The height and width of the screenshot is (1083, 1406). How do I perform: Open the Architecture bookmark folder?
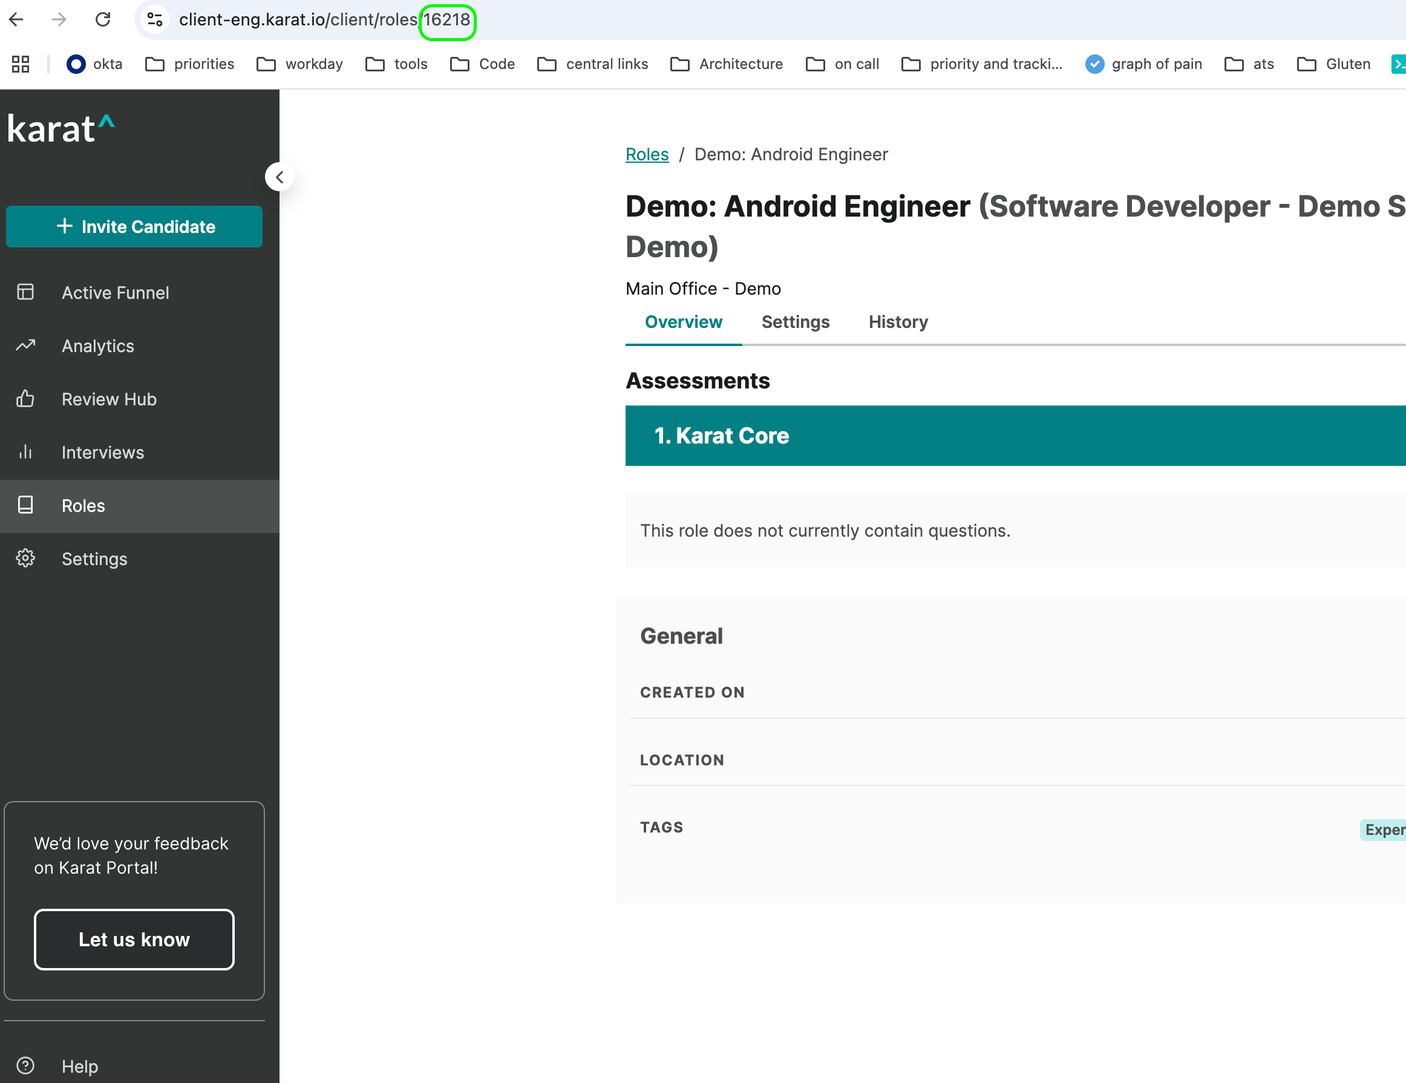[727, 64]
